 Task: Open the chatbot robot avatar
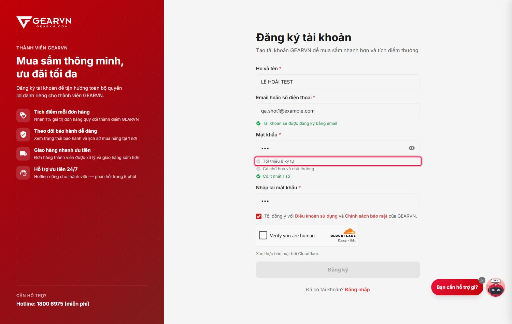click(496, 287)
